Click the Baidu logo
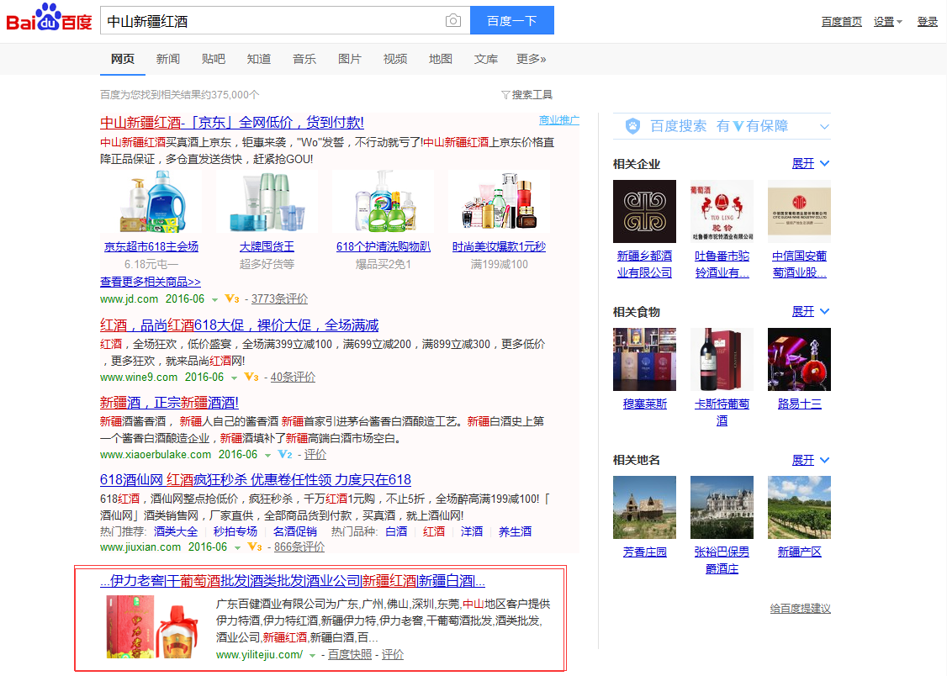Screen dimensions: 947x676 (x=49, y=18)
